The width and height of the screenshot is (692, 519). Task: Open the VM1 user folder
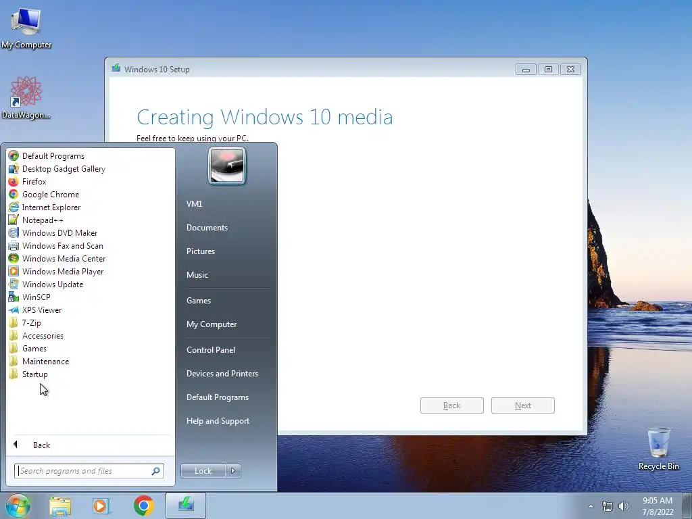[x=194, y=204]
